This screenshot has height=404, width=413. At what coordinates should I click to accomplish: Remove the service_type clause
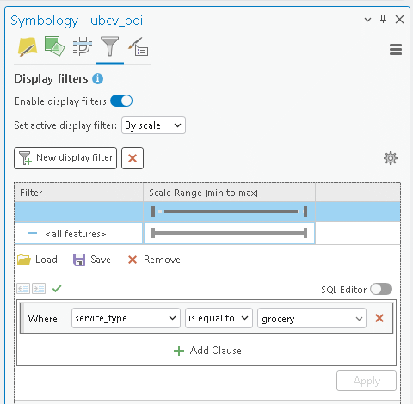[379, 318]
